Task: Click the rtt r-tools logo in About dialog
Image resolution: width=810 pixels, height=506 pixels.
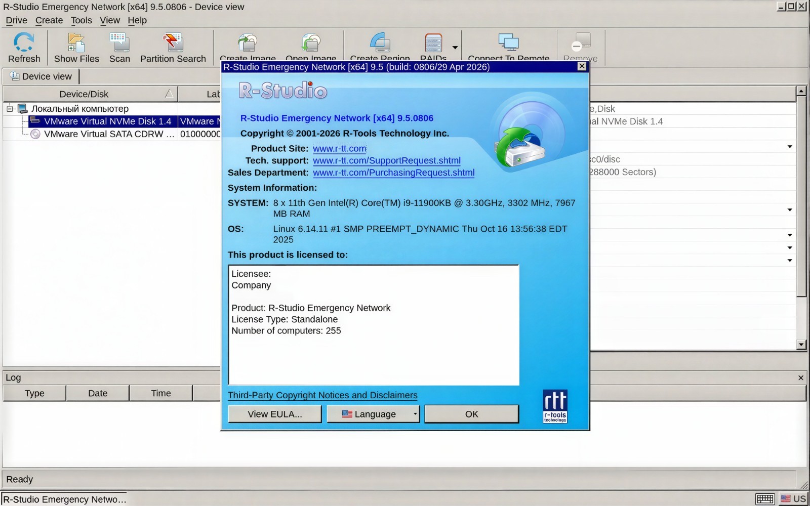Action: point(555,406)
